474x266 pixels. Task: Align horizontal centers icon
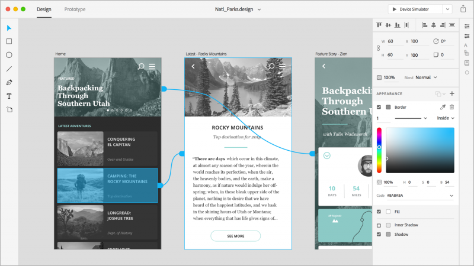(x=434, y=25)
